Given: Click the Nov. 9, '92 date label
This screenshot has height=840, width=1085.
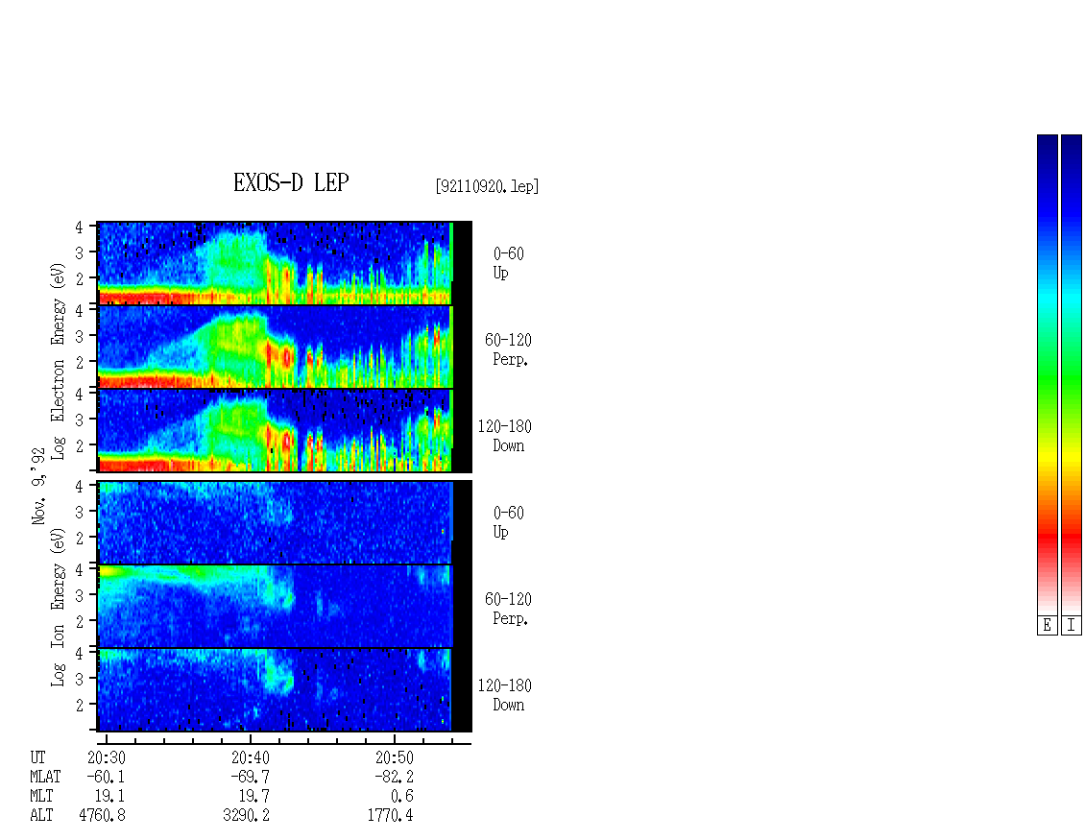Looking at the screenshot, I should click(x=38, y=487).
